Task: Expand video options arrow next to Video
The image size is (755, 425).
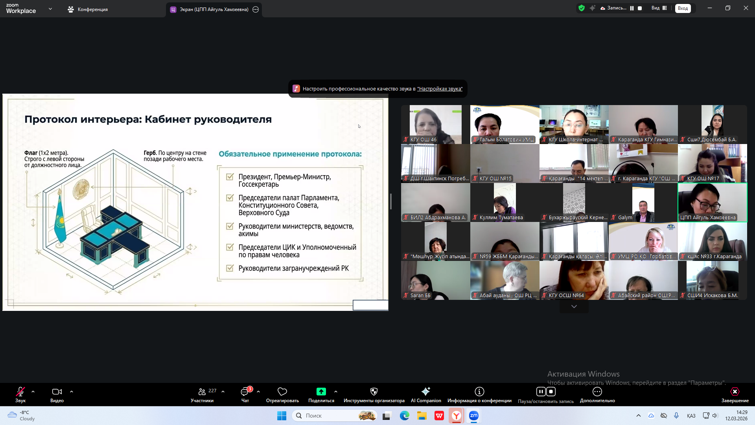Action: (x=72, y=392)
